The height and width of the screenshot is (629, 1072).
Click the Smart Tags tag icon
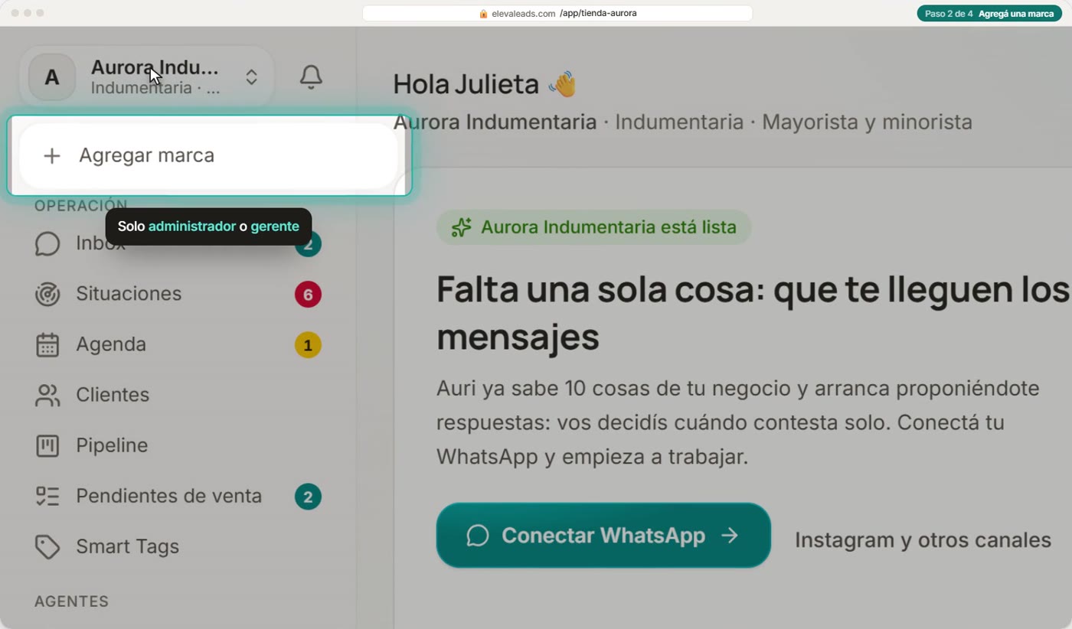47,546
